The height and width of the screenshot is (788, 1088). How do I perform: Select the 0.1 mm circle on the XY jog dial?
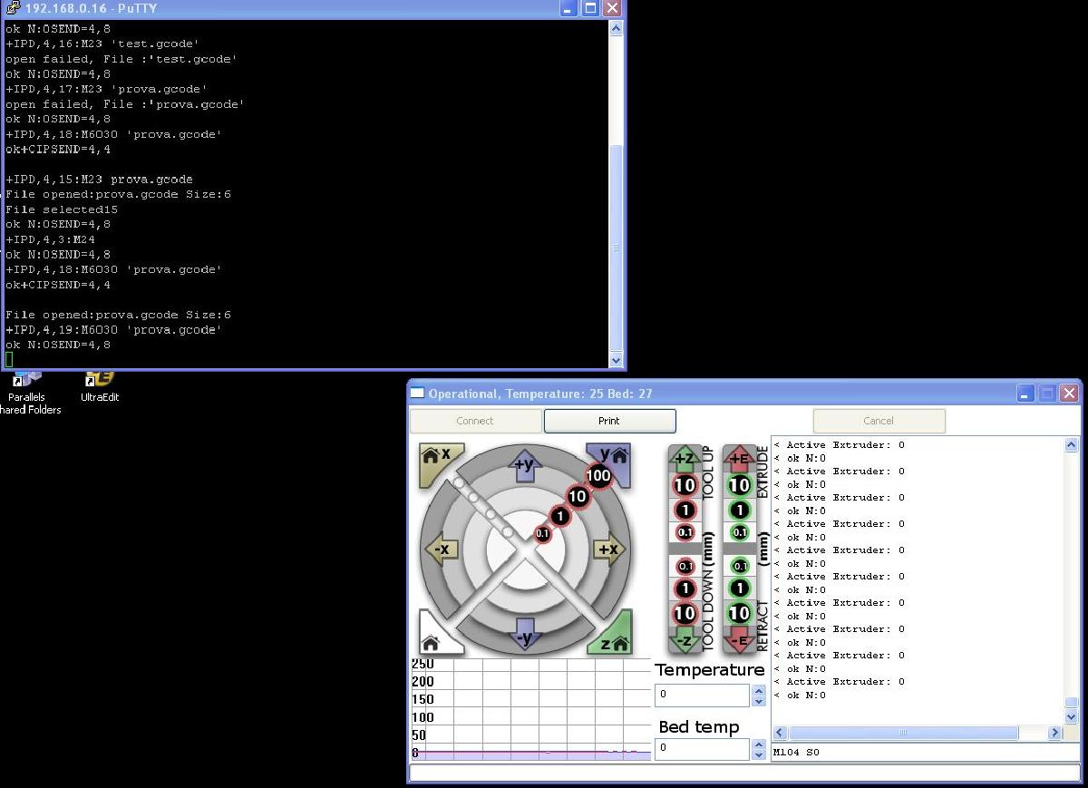pos(542,534)
